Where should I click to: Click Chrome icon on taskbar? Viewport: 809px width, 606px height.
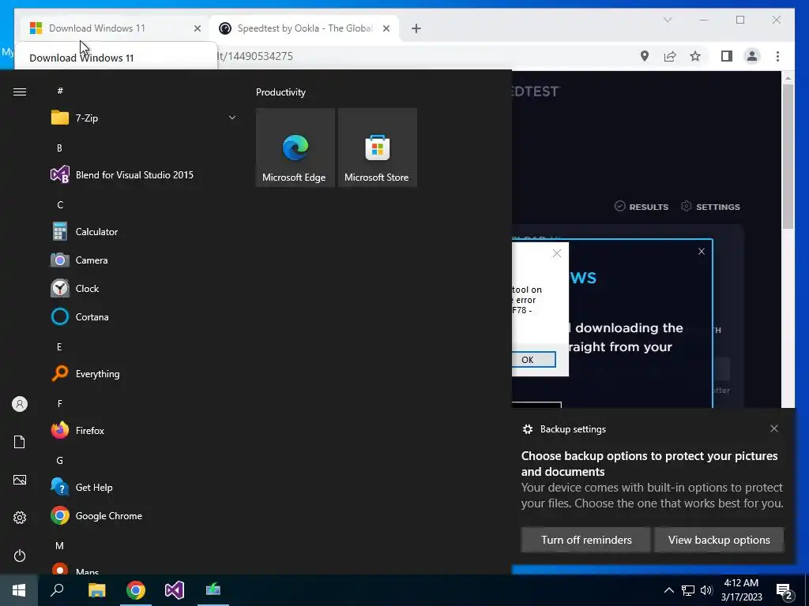pyautogui.click(x=136, y=590)
